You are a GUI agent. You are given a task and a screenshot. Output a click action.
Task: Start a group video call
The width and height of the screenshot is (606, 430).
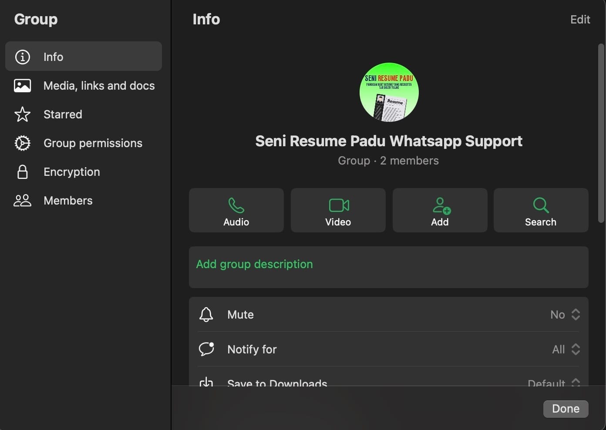click(338, 210)
